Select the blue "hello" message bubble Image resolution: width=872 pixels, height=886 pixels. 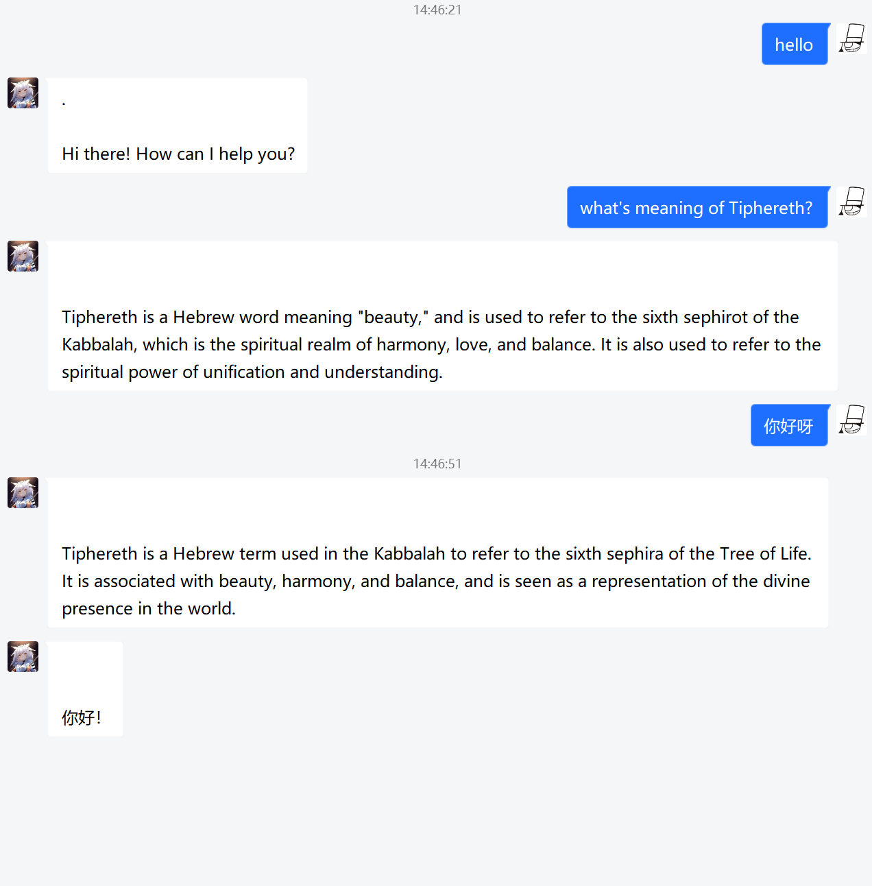pos(794,45)
